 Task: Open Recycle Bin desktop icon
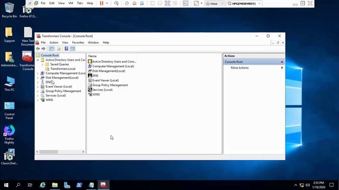(x=9, y=9)
